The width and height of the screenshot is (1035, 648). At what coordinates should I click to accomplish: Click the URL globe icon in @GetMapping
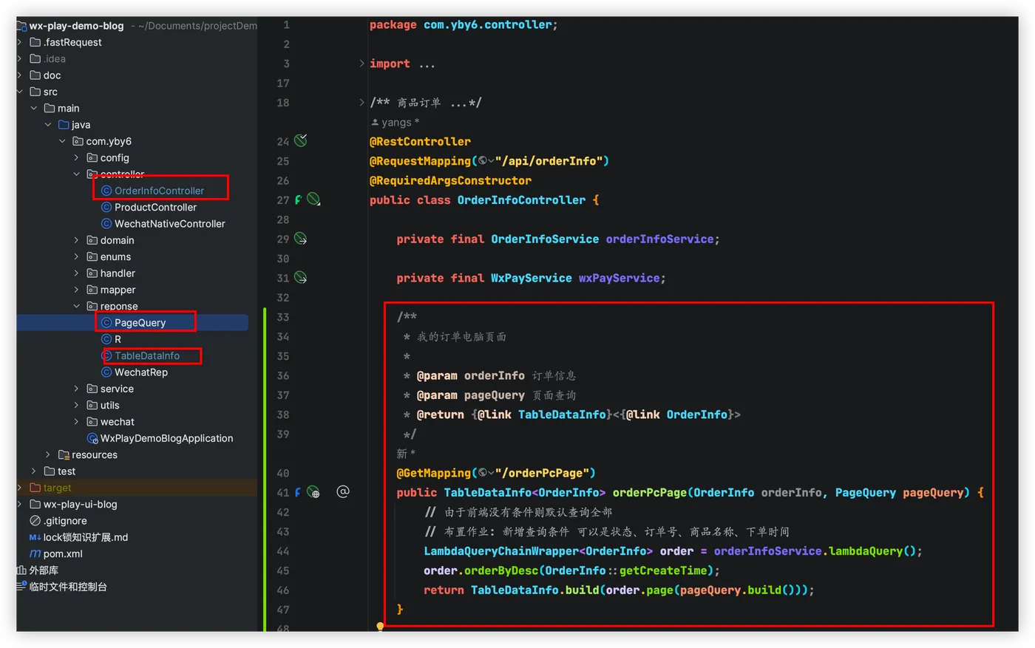click(483, 473)
